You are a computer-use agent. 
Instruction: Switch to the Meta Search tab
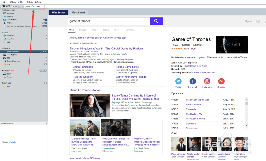[x=78, y=13]
